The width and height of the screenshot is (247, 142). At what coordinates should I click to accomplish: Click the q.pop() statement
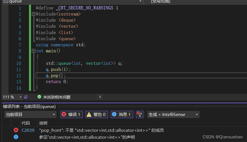56,76
